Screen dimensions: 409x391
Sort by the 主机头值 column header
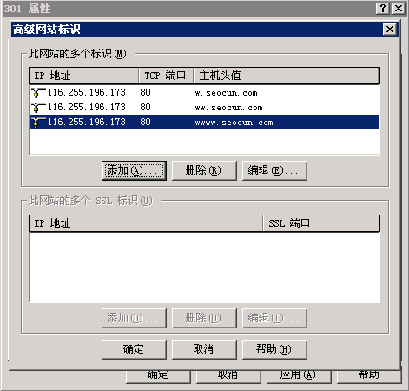[x=286, y=76]
